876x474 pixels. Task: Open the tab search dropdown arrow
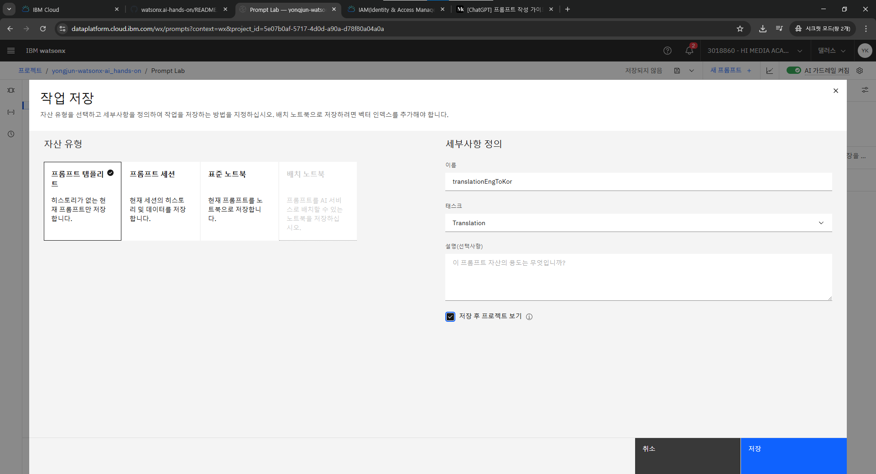tap(9, 9)
